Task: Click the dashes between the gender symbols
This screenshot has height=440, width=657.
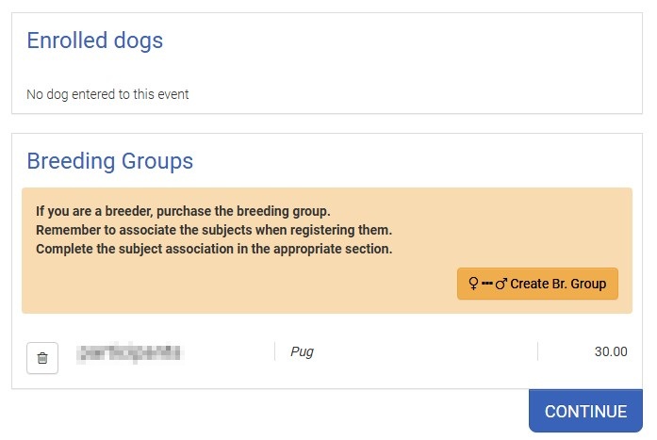Action: [x=487, y=284]
